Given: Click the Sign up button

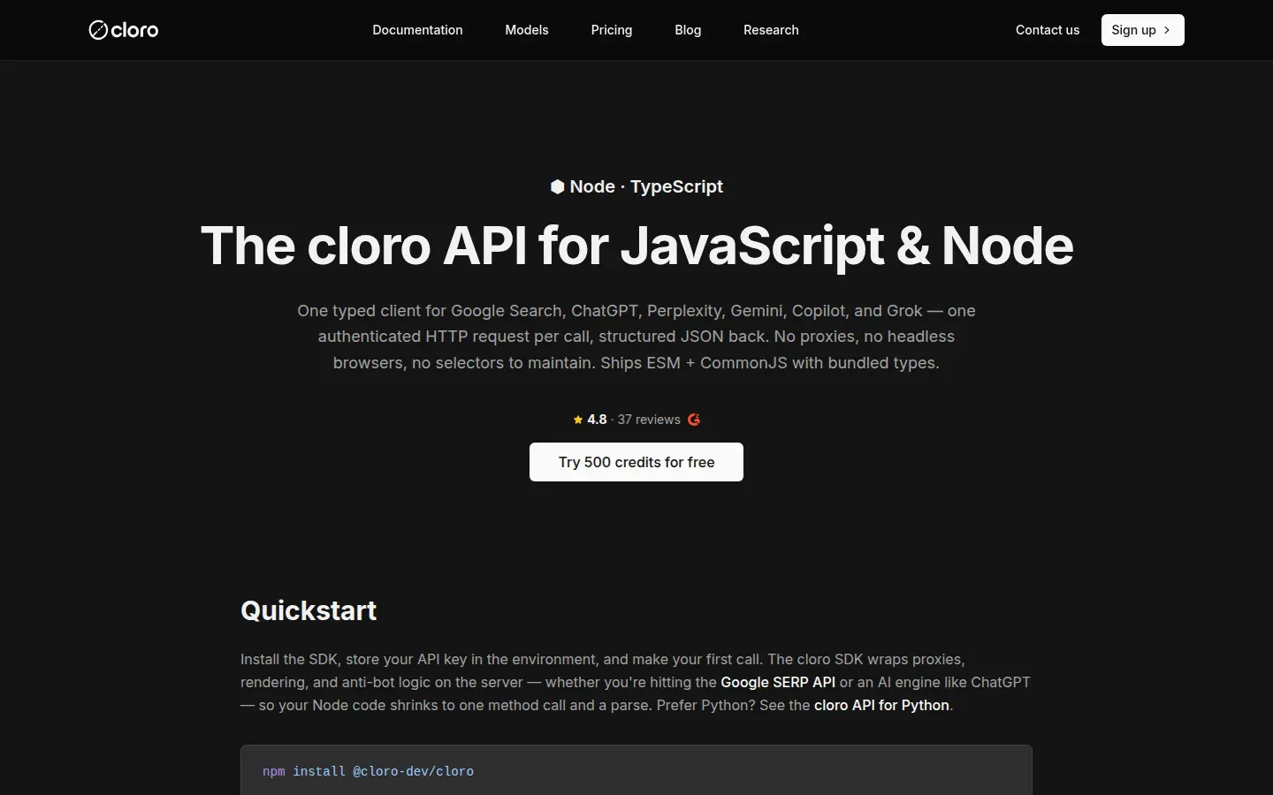Looking at the screenshot, I should point(1142,30).
